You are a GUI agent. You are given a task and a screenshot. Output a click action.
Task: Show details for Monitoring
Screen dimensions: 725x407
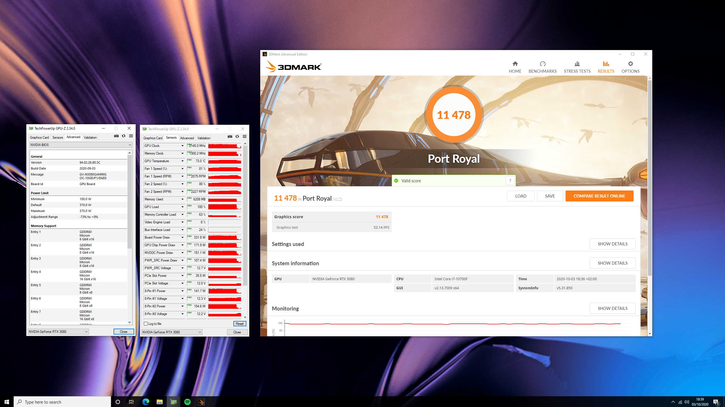613,308
